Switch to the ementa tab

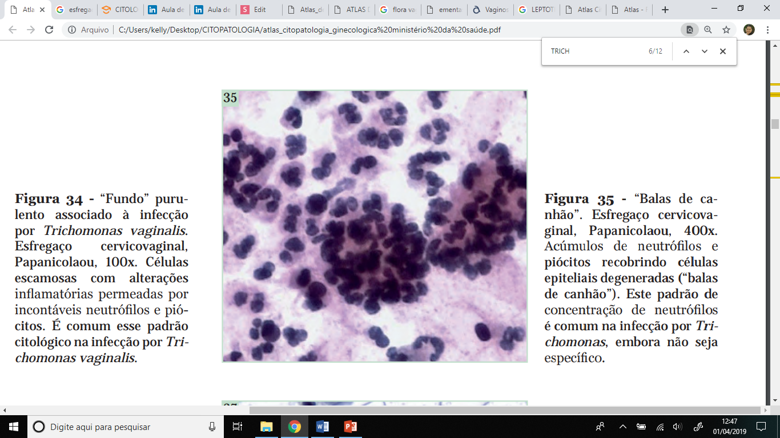tap(444, 10)
